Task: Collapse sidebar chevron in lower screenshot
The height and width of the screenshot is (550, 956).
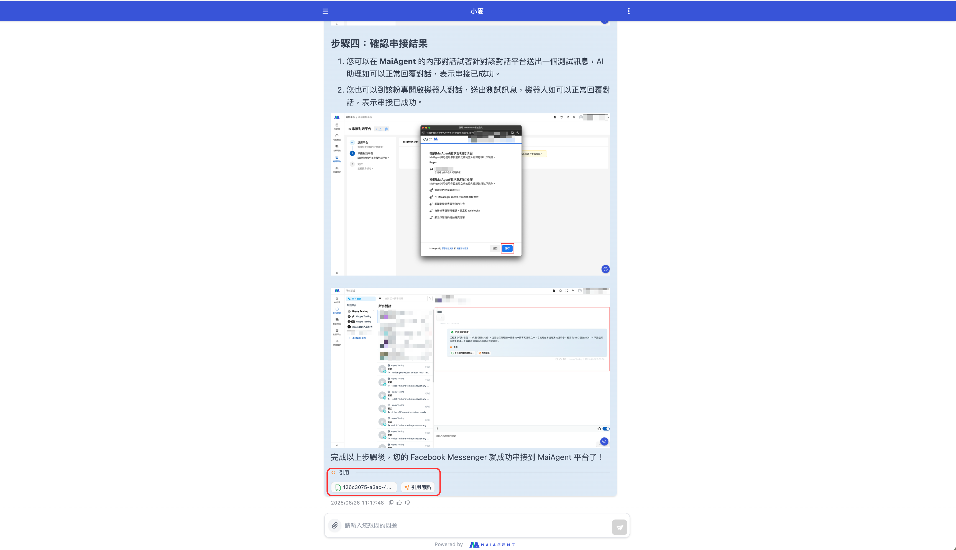Action: coord(337,445)
